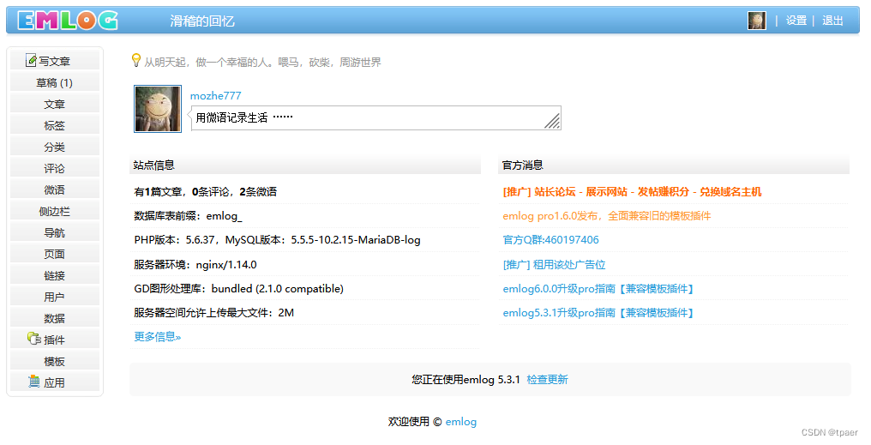Image resolution: width=871 pixels, height=445 pixels.
Task: Open [推广] 租用该处广告位 link
Action: (x=554, y=264)
